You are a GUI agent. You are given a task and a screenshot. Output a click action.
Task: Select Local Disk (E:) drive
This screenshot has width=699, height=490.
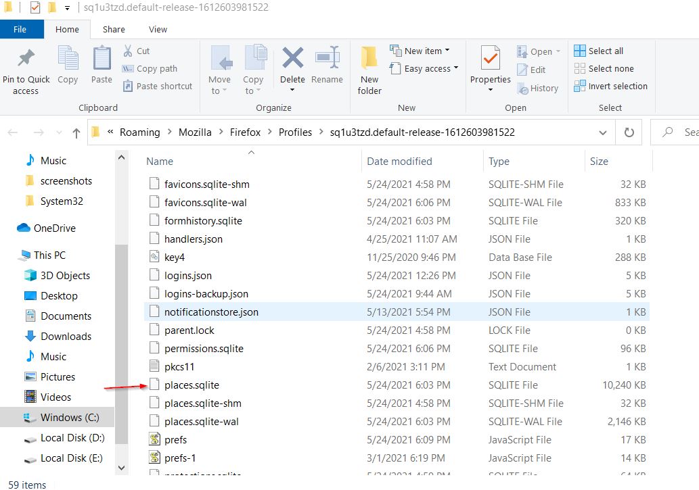[64, 458]
